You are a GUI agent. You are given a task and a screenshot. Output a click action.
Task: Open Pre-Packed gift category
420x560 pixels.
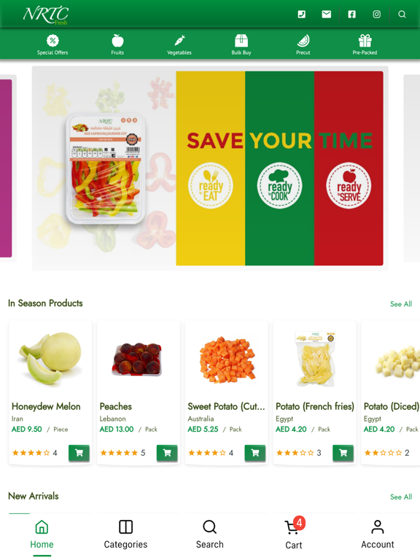pos(365,44)
